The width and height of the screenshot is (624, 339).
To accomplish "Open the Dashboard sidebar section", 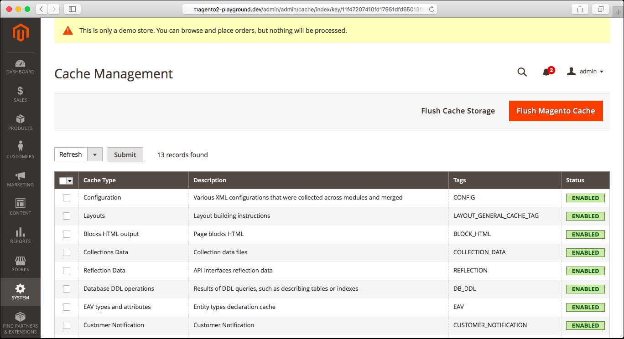I will coord(20,66).
